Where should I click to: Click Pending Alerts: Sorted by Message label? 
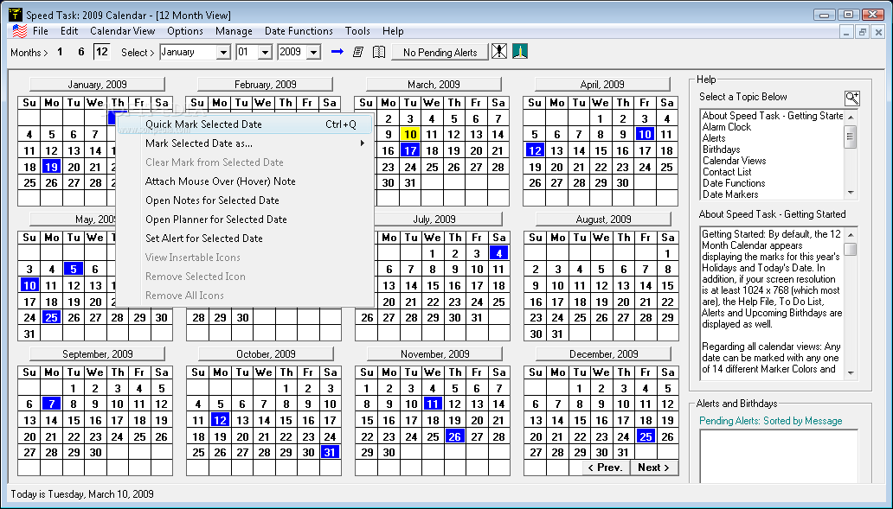(770, 421)
